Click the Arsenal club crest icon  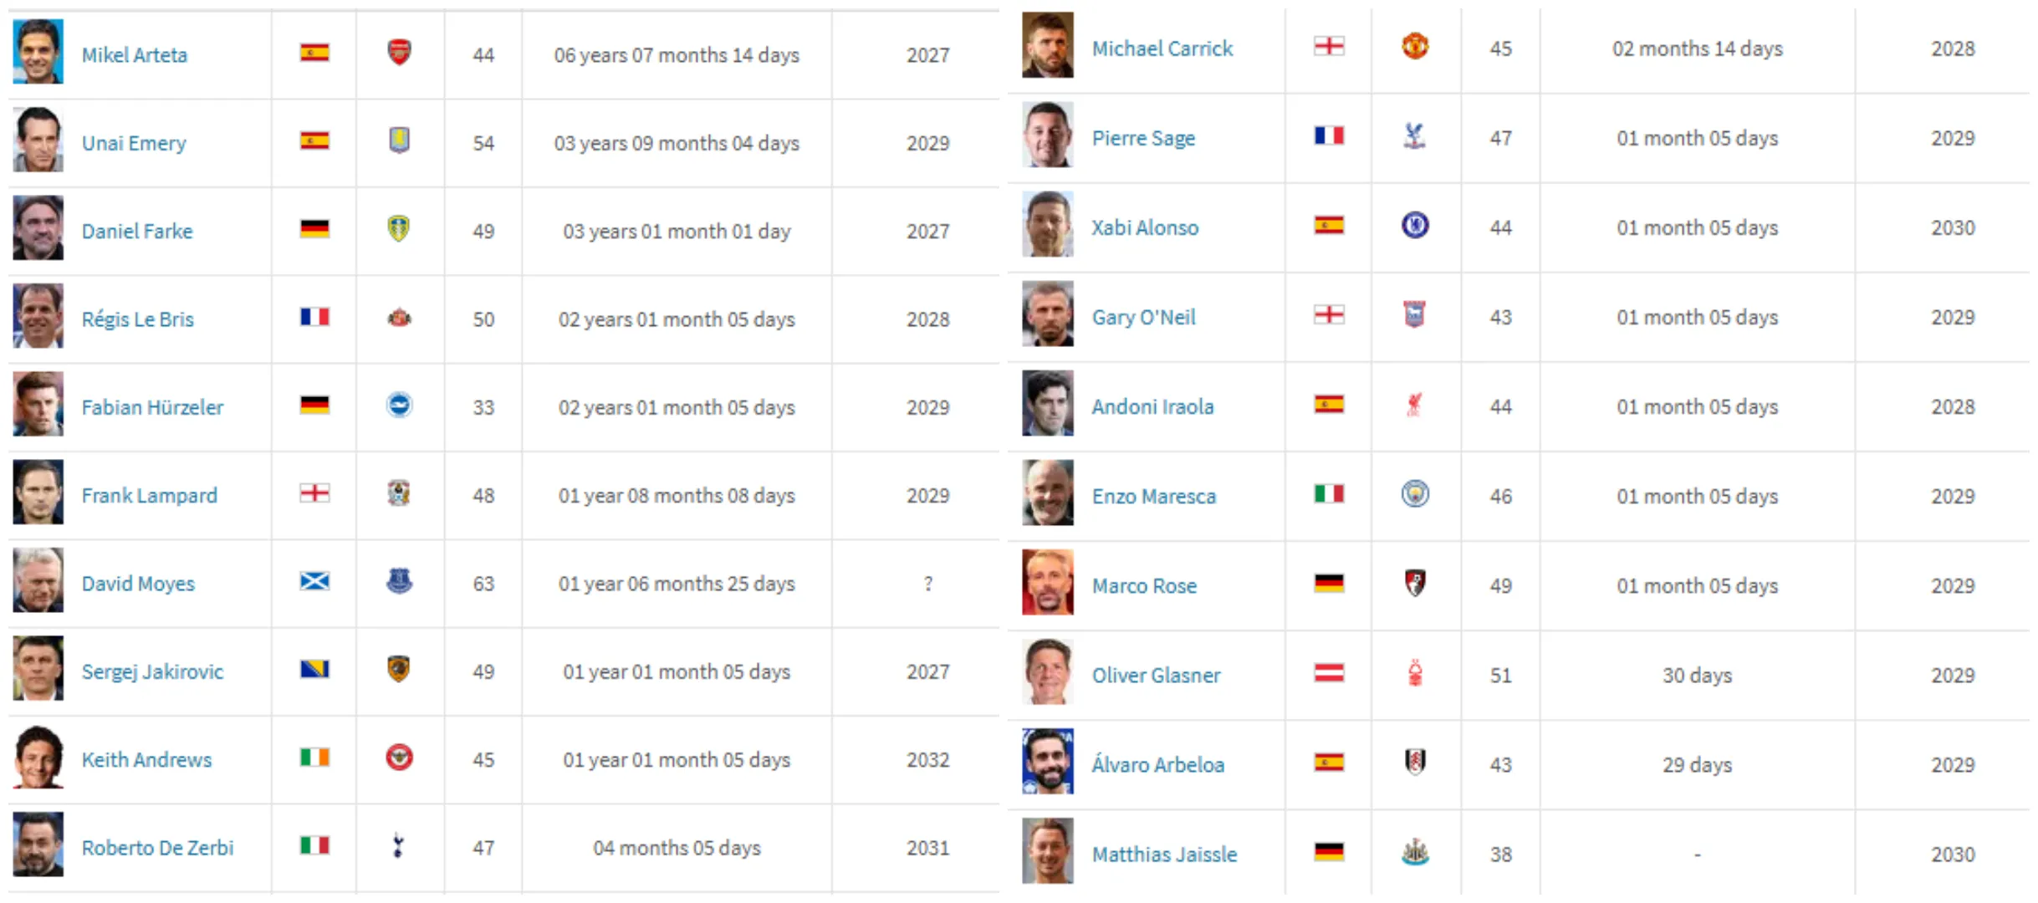point(399,53)
